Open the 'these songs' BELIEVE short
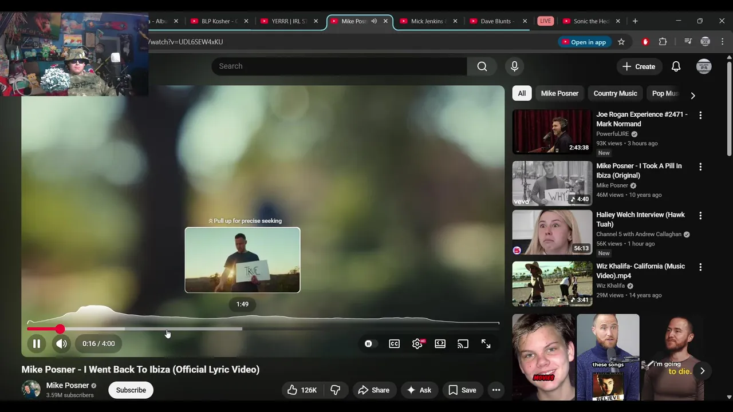 (608, 357)
